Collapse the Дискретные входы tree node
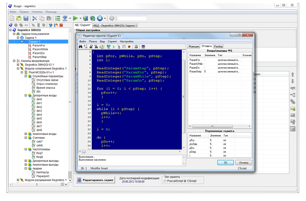The height and width of the screenshot is (201, 306). [26, 95]
